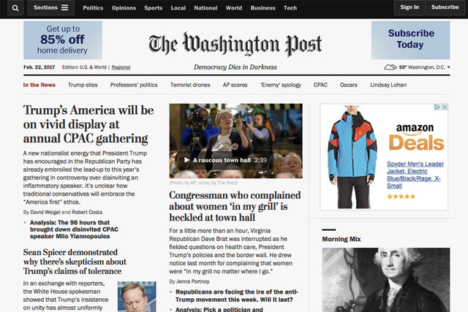Click the '85% off home delivery' banner
The width and height of the screenshot is (468, 312).
63,40
